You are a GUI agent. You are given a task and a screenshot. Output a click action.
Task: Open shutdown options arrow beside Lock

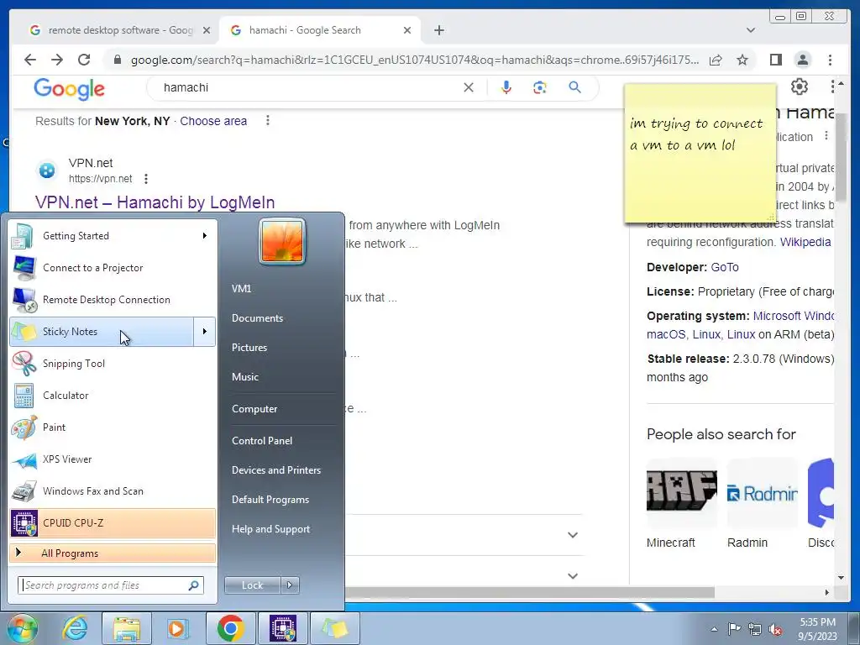(290, 585)
